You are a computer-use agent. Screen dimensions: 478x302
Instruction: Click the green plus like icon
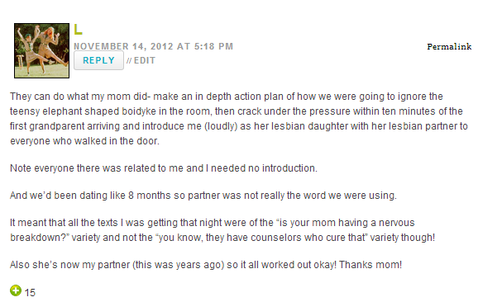point(16,290)
